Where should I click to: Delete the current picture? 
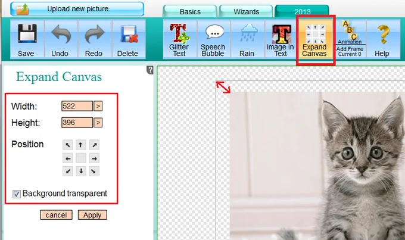click(129, 39)
